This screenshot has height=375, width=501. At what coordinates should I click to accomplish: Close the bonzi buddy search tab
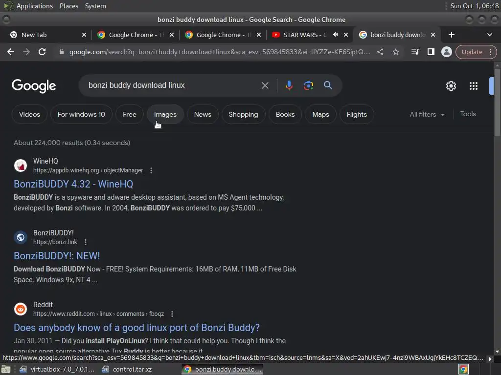click(433, 35)
